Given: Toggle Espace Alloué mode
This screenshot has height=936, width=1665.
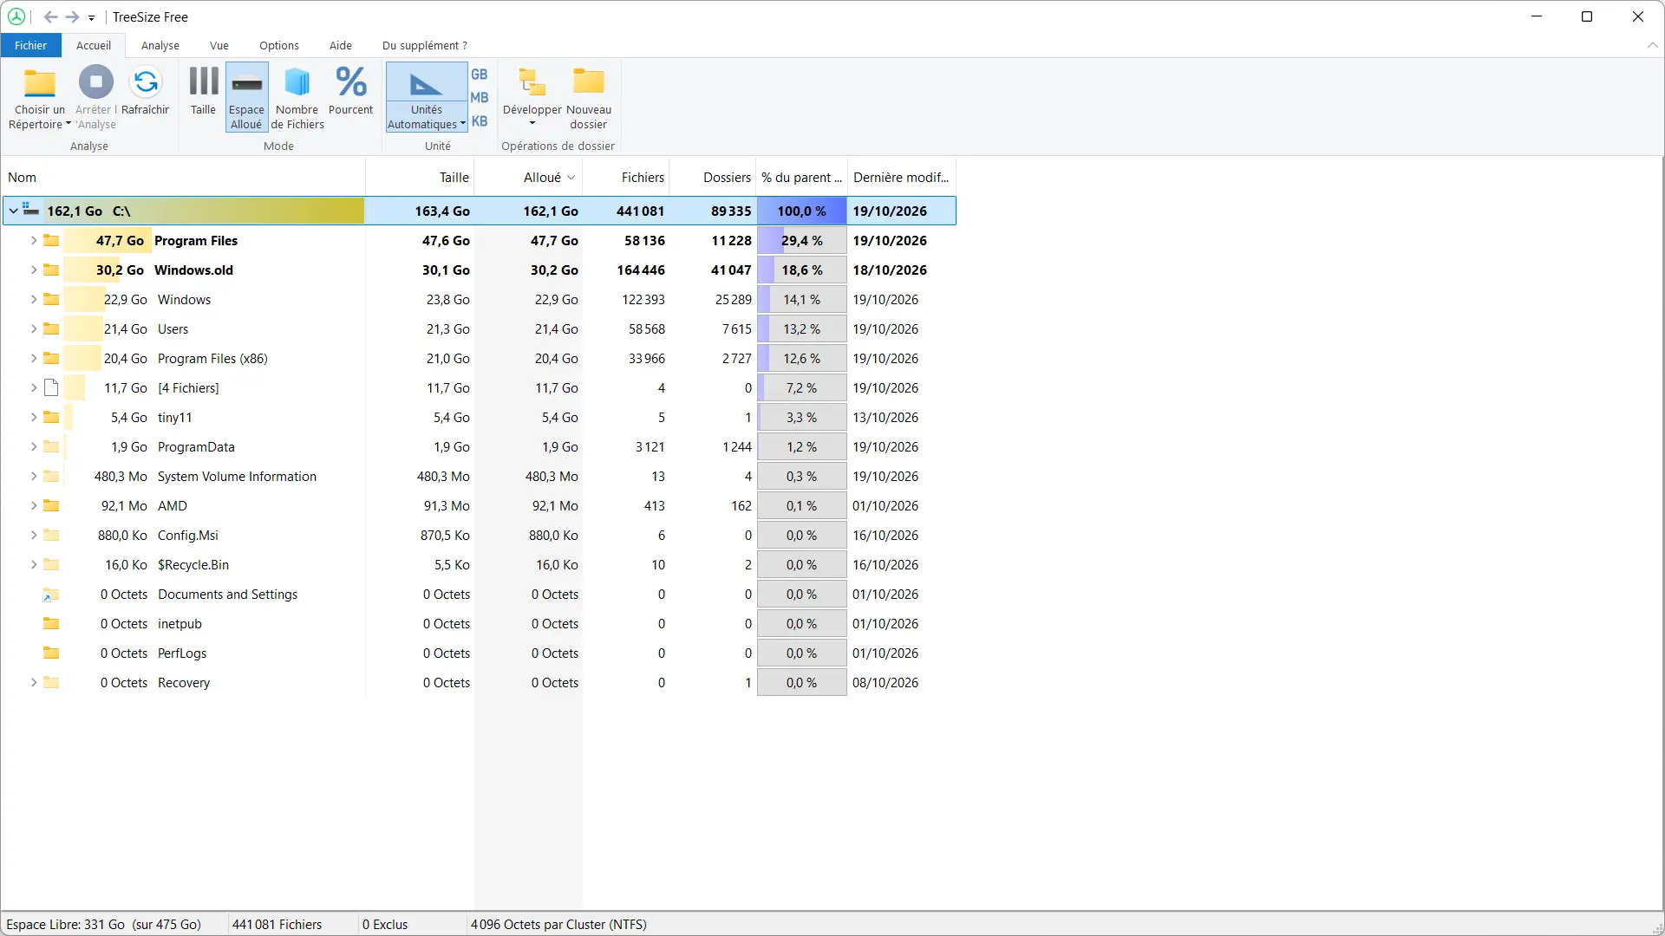Looking at the screenshot, I should point(246,97).
